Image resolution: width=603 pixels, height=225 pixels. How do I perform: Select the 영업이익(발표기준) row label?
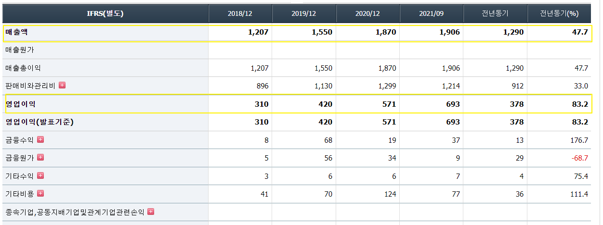(39, 122)
